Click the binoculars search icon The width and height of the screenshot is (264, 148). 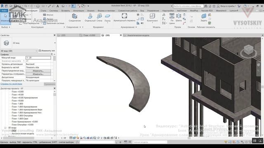coord(206,6)
